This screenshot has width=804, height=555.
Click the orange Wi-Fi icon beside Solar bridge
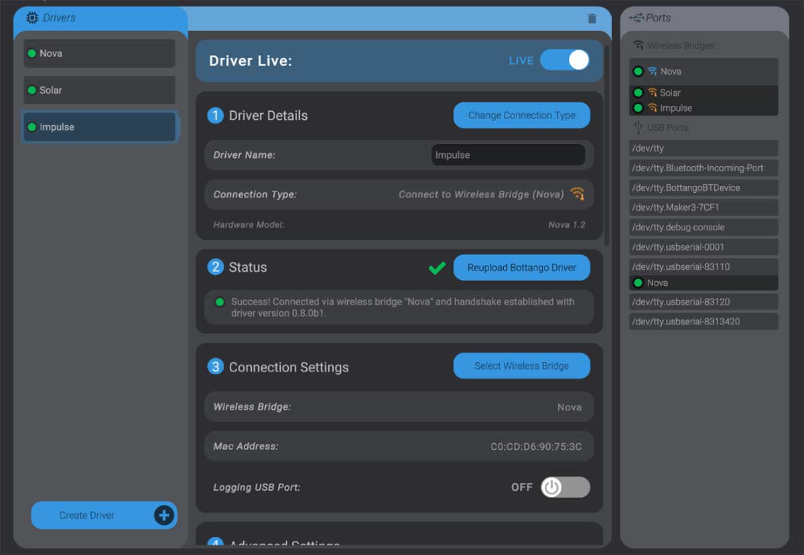tap(653, 93)
